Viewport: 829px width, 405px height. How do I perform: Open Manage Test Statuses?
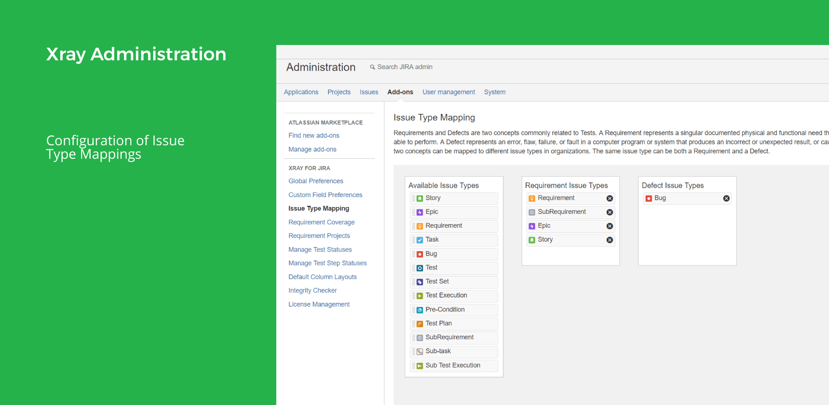320,249
